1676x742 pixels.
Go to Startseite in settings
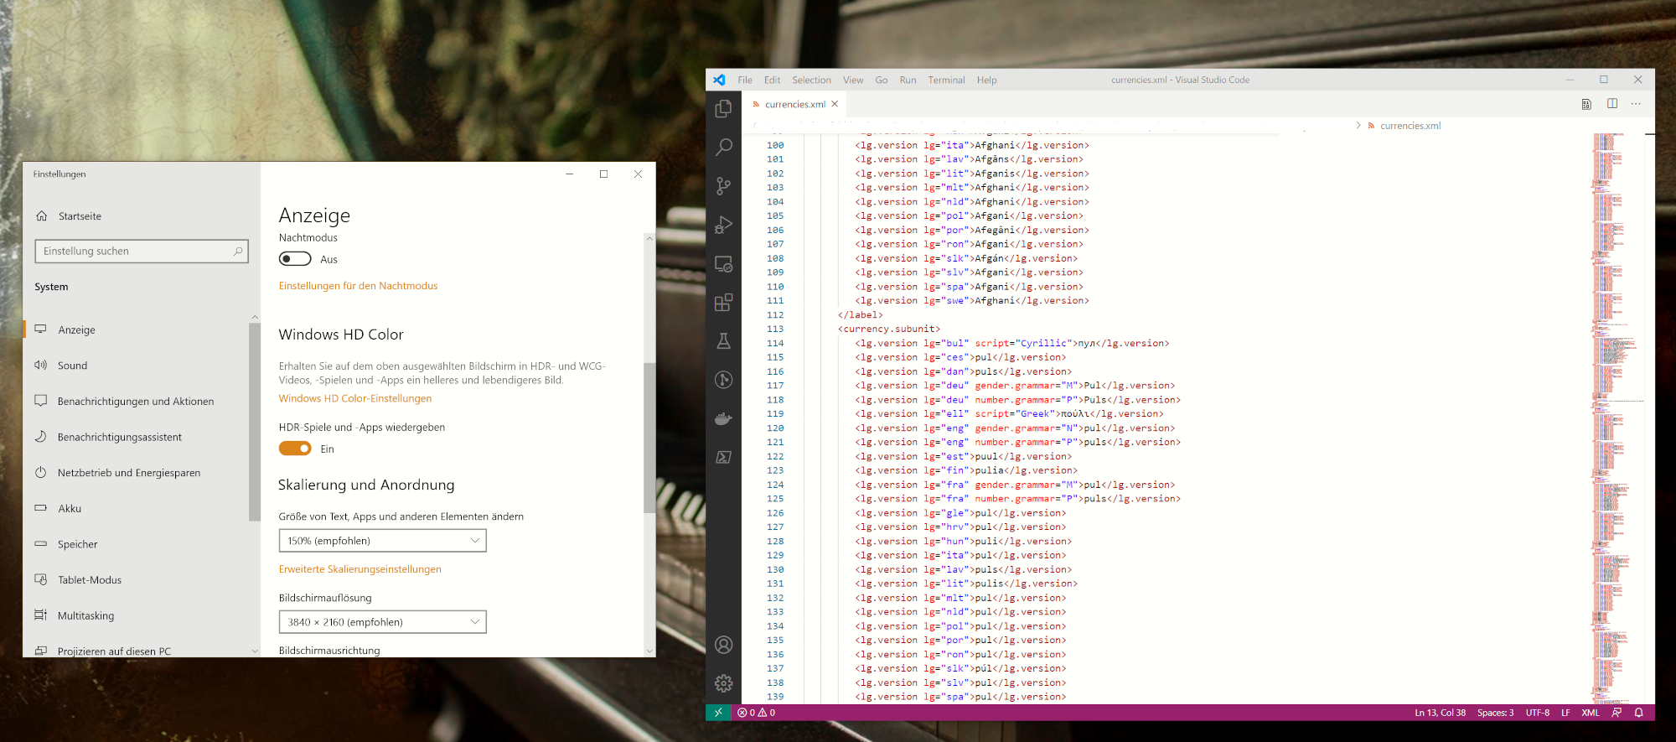point(80,216)
